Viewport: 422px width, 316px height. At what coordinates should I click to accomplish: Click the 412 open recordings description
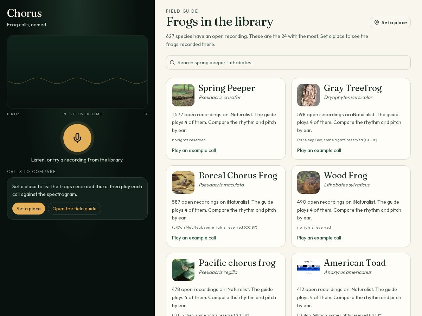349,297
